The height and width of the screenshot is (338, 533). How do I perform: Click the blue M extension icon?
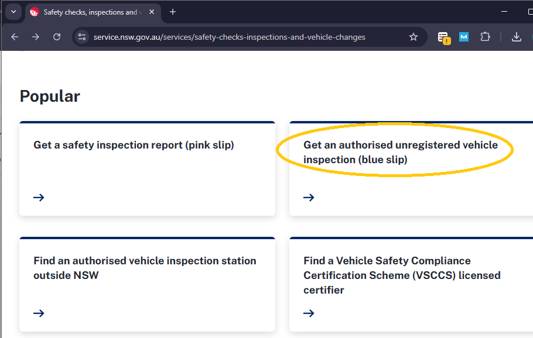click(x=464, y=37)
